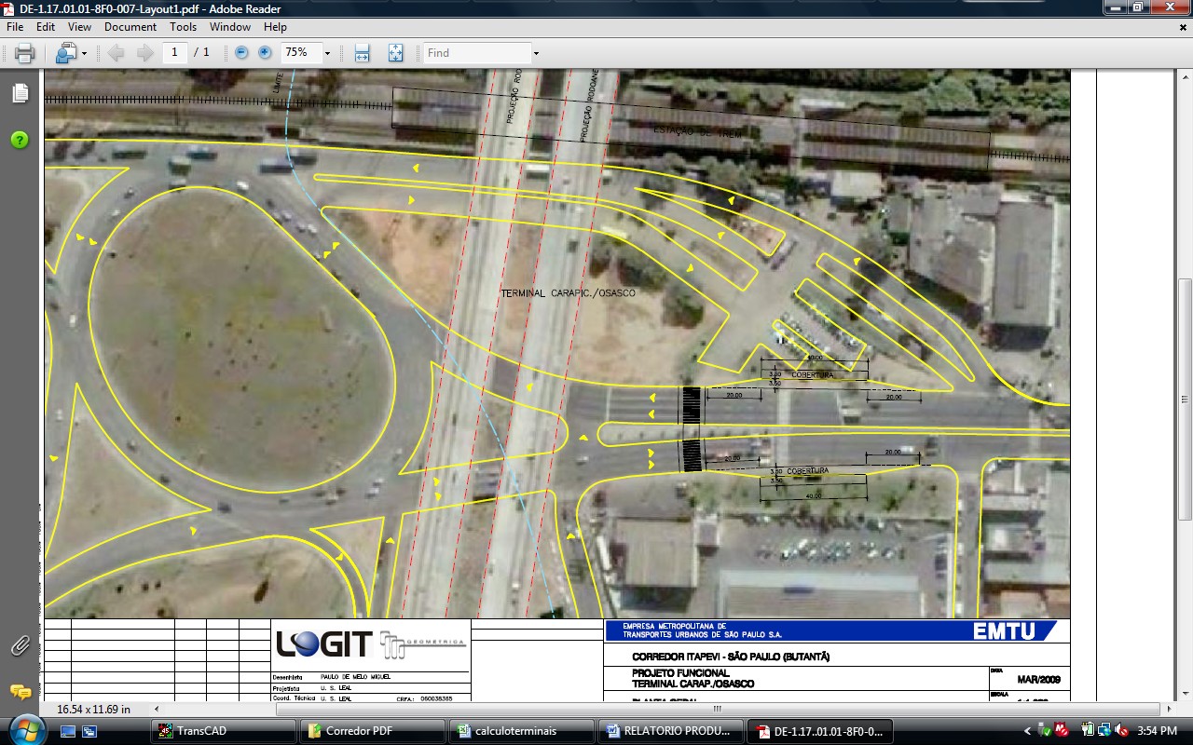
Task: Open the zoom percentage dropdown arrow
Action: coord(327,54)
